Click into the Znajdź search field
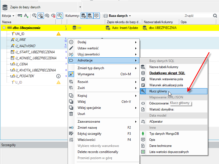 (198, 16)
